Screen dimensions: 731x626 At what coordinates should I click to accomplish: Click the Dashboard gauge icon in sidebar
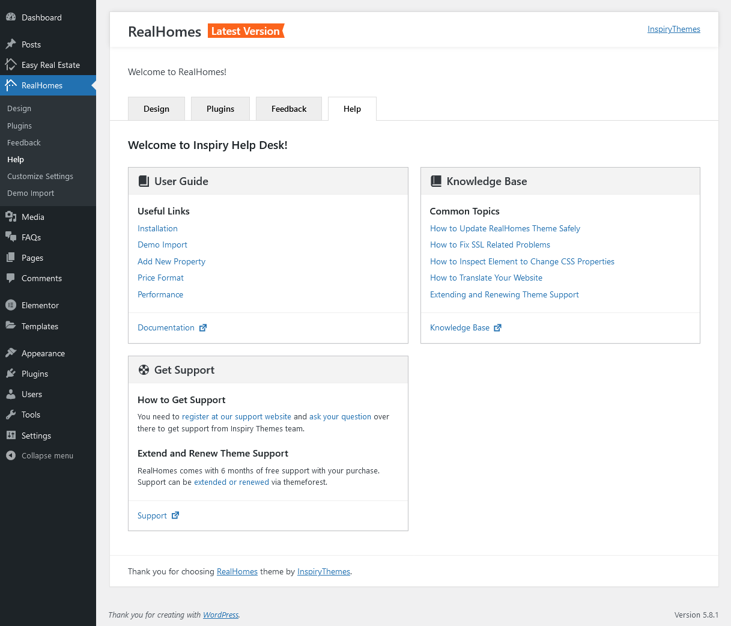coord(11,17)
